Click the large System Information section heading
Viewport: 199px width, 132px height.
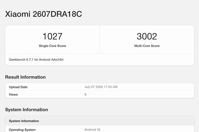(27, 110)
